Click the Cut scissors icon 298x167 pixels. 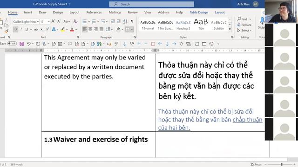(x=6, y=19)
